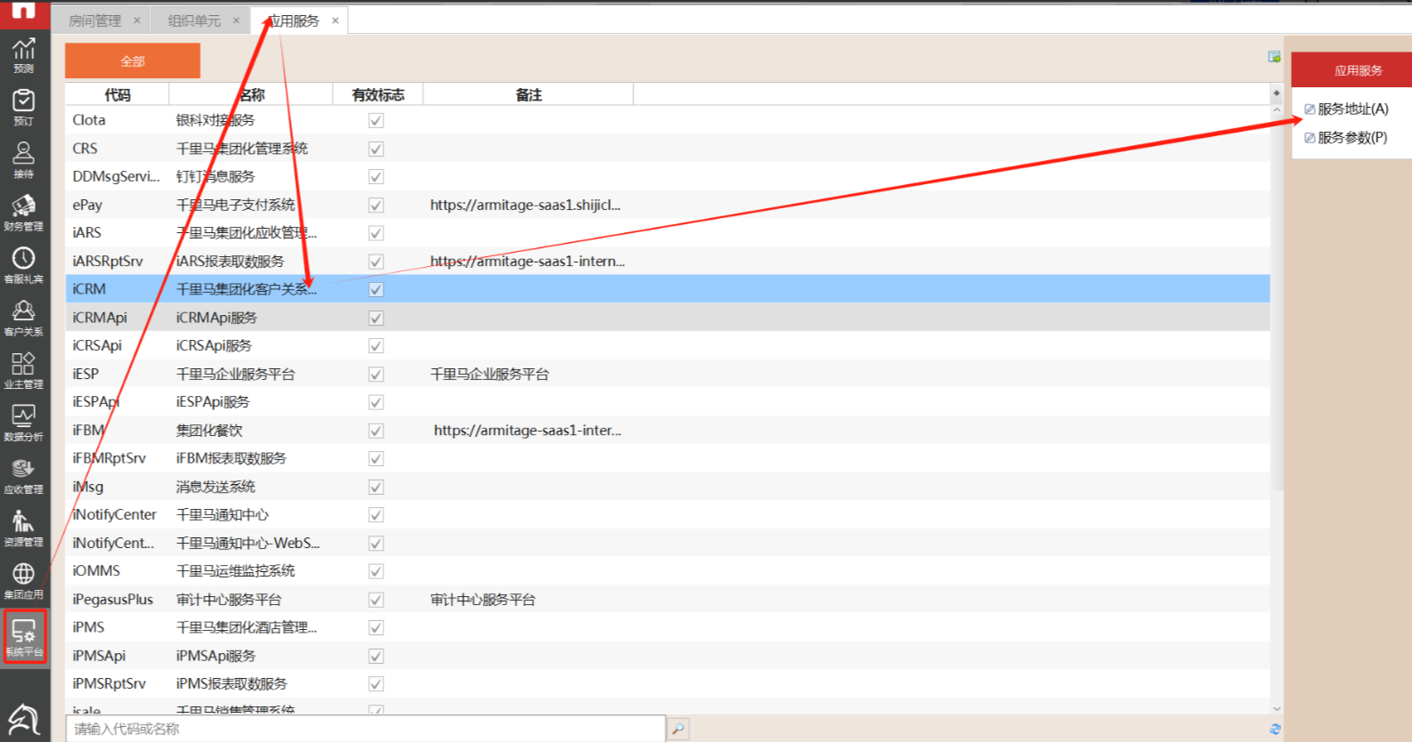Click the code or name search field
Image resolution: width=1412 pixels, height=742 pixels.
(x=365, y=729)
